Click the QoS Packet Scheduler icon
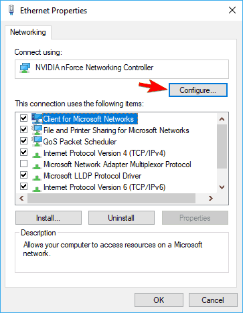 pos(37,141)
